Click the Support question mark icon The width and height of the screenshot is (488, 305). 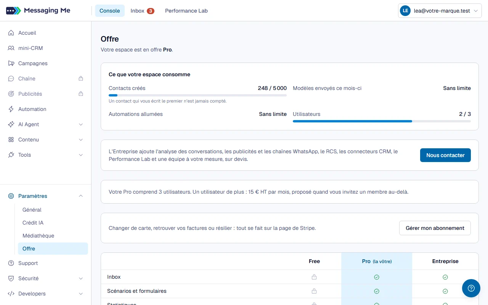pyautogui.click(x=11, y=263)
